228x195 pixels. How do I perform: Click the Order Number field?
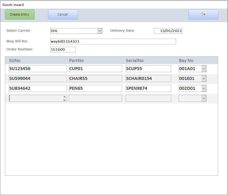tap(63, 50)
